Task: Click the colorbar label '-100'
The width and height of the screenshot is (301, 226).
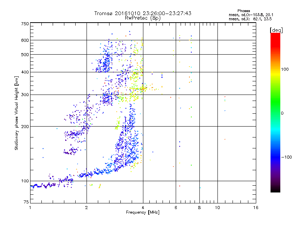Action: coord(287,157)
